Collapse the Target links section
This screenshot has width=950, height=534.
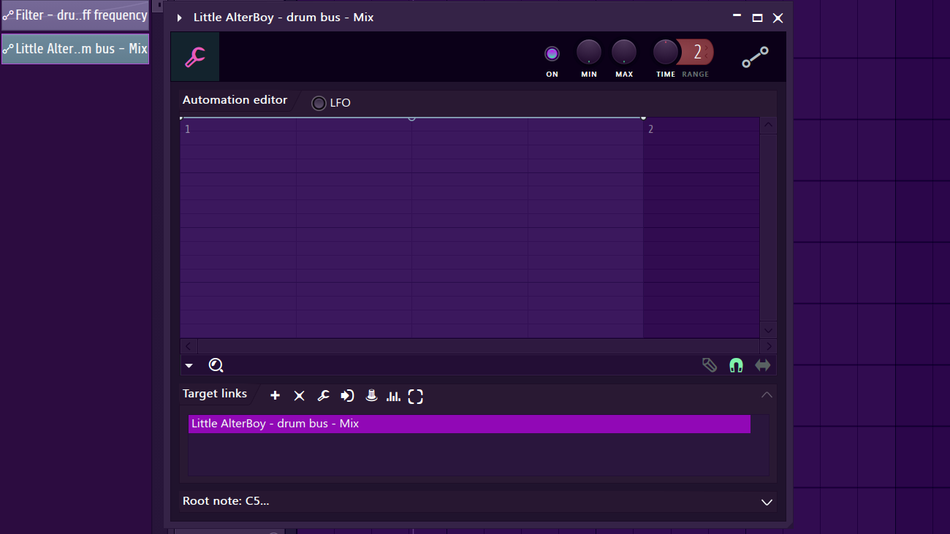767,394
